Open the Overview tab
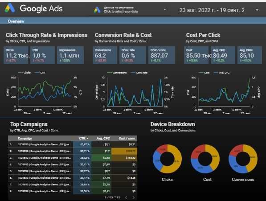Image resolution: width=266 pixels, height=201 pixels. pyautogui.click(x=16, y=21)
